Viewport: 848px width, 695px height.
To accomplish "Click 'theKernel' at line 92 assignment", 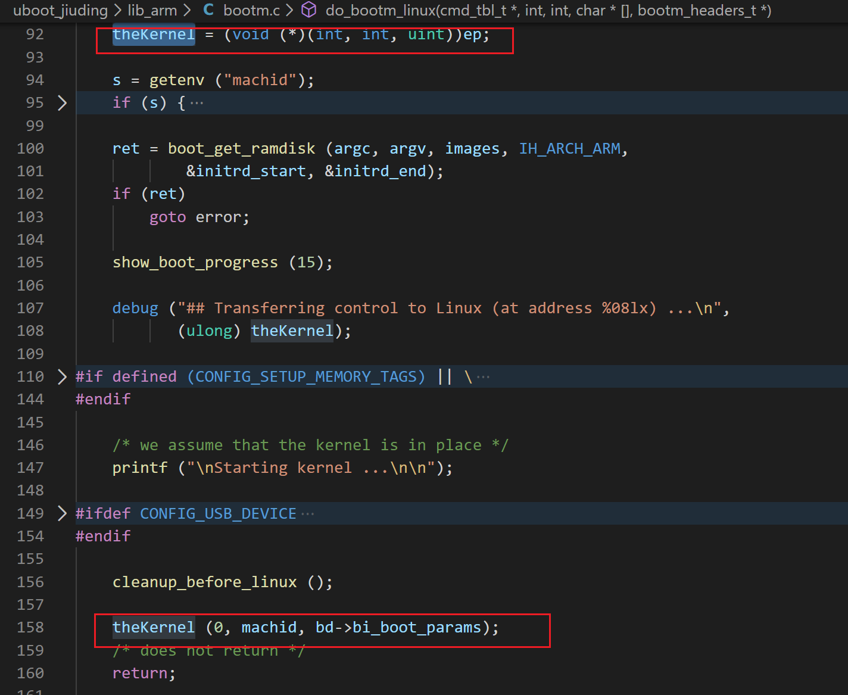I will click(x=154, y=35).
